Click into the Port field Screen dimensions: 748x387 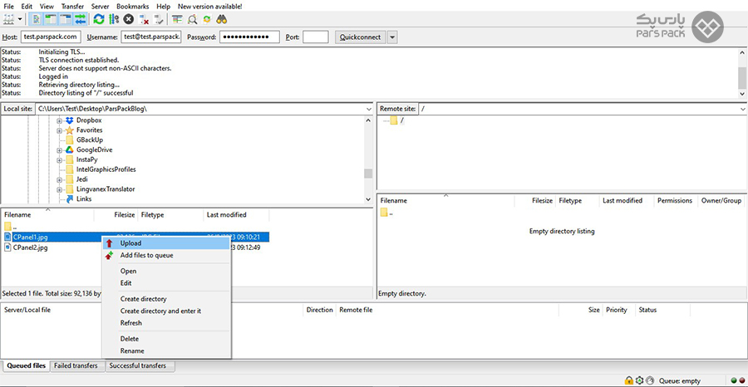point(315,37)
